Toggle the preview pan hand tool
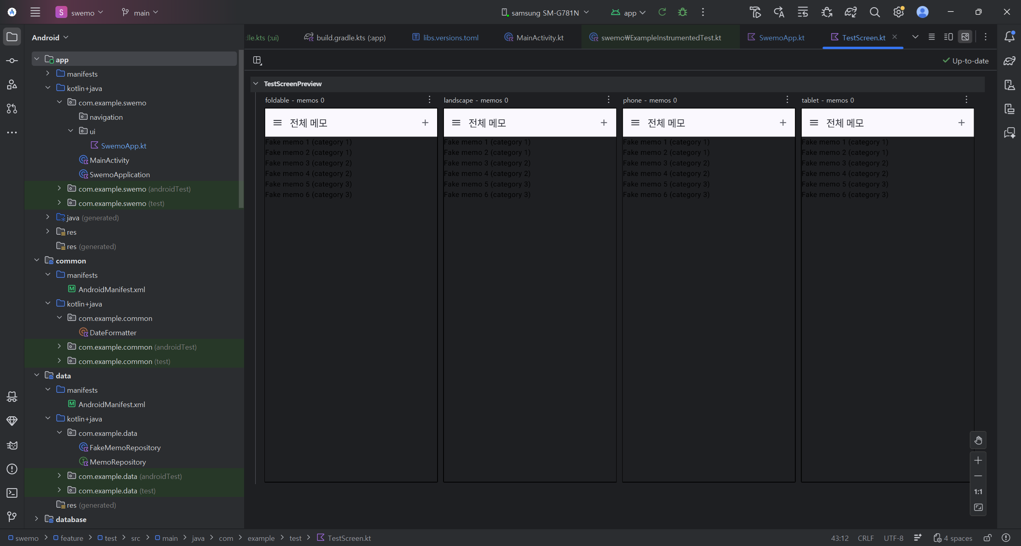Viewport: 1021px width, 546px height. [x=978, y=440]
